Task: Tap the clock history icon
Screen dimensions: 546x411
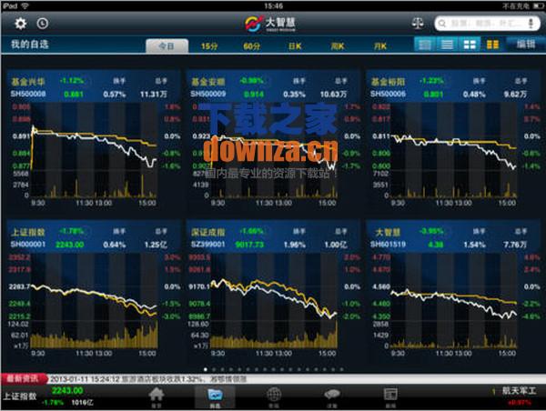Action: click(43, 24)
